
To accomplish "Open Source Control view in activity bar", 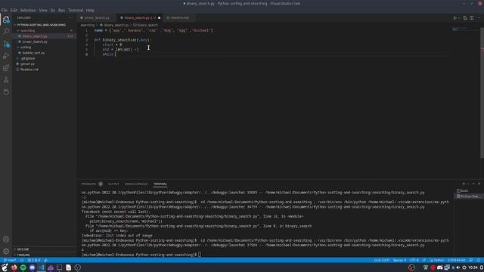I will coord(6,44).
